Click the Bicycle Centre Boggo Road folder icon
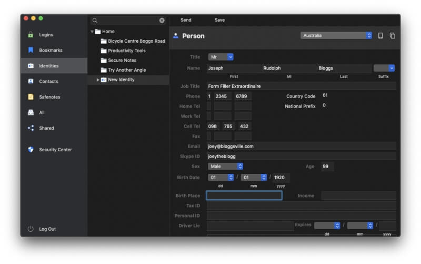This screenshot has width=421, height=264. [x=104, y=41]
